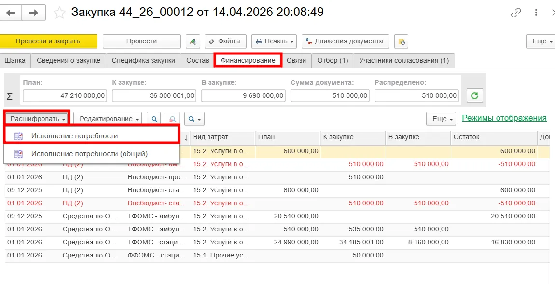Image resolution: width=555 pixels, height=284 pixels.
Task: Click the pencil with green mark icon
Action: (x=193, y=41)
